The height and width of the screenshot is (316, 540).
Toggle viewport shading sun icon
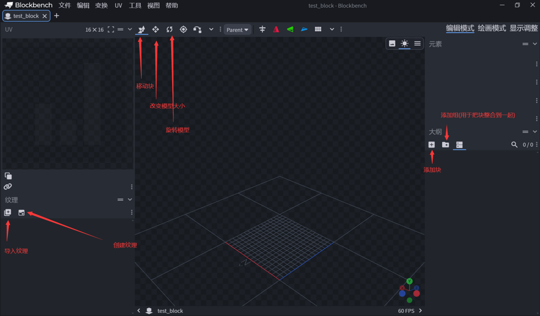[404, 44]
